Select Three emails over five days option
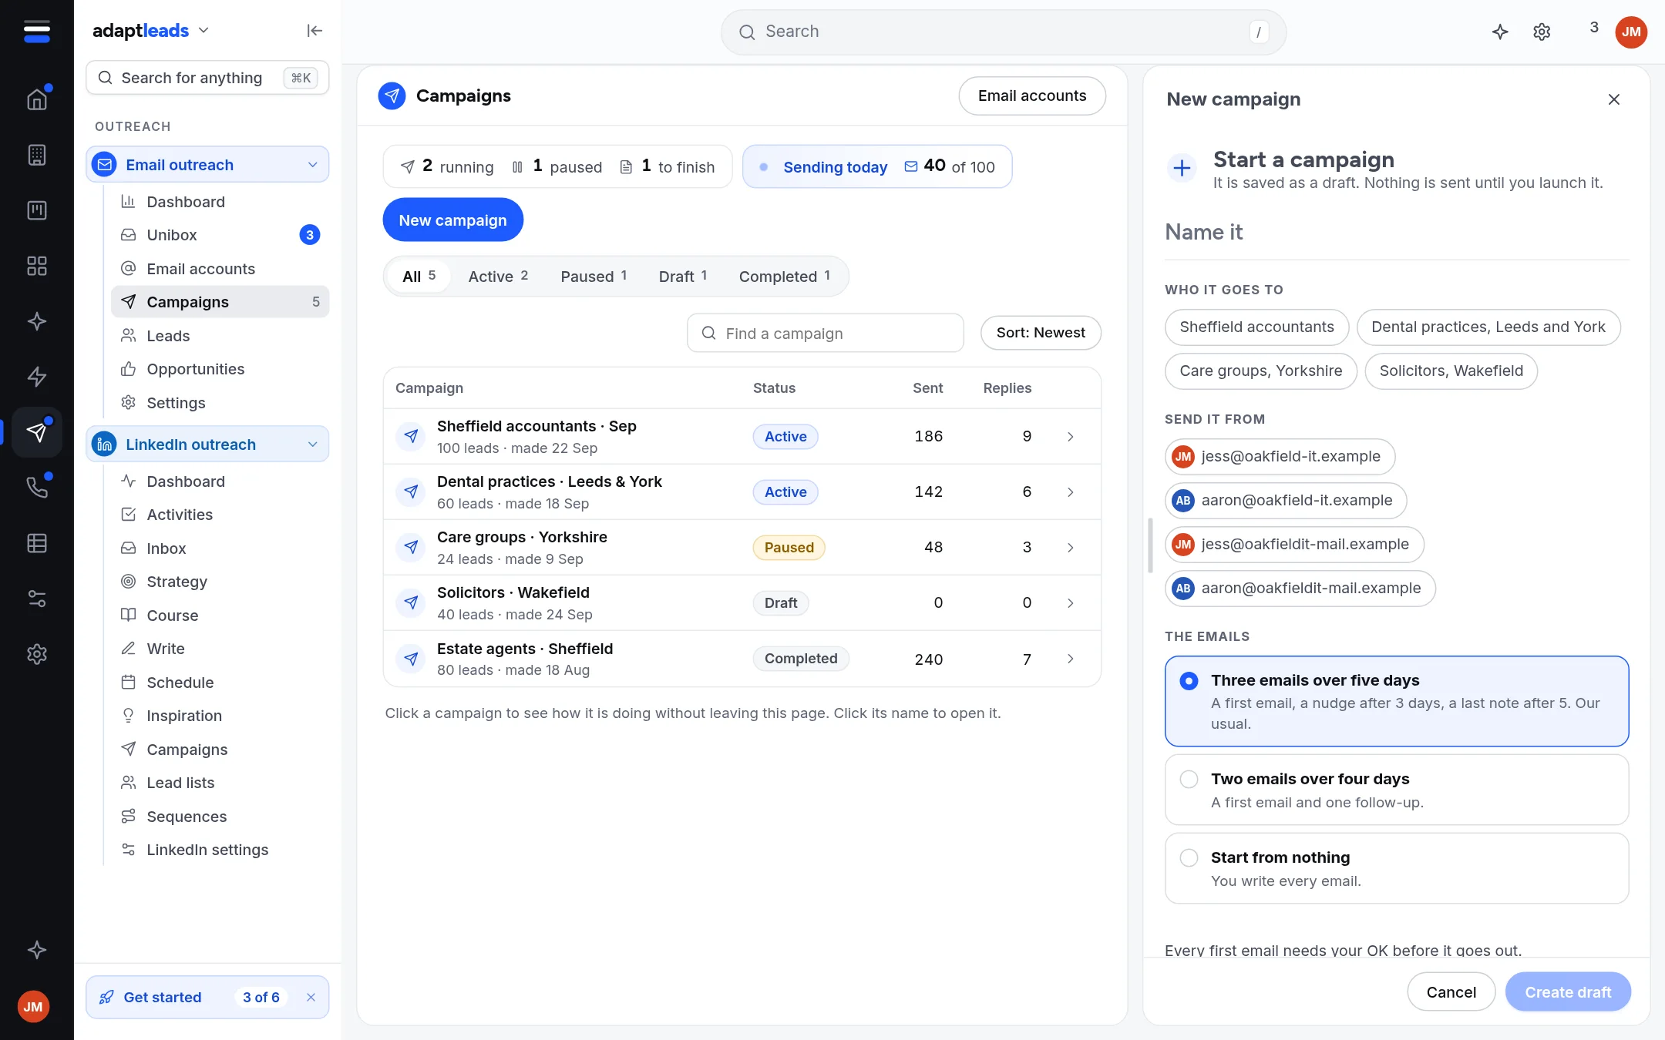The width and height of the screenshot is (1665, 1040). pos(1397,701)
